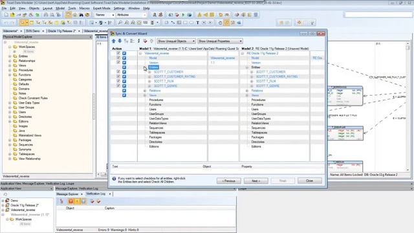
Task: Expand Views node under Model 2
Action: point(247,95)
